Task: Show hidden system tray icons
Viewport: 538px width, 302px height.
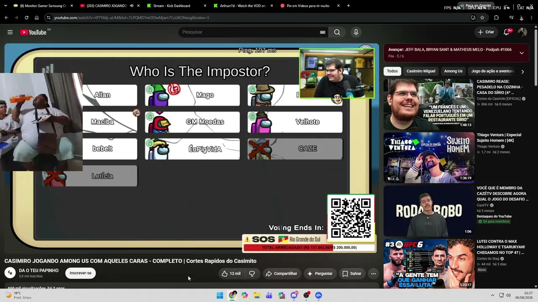Action: tap(493, 295)
